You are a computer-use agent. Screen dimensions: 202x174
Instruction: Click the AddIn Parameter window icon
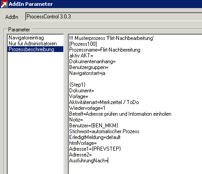tap(4, 4)
